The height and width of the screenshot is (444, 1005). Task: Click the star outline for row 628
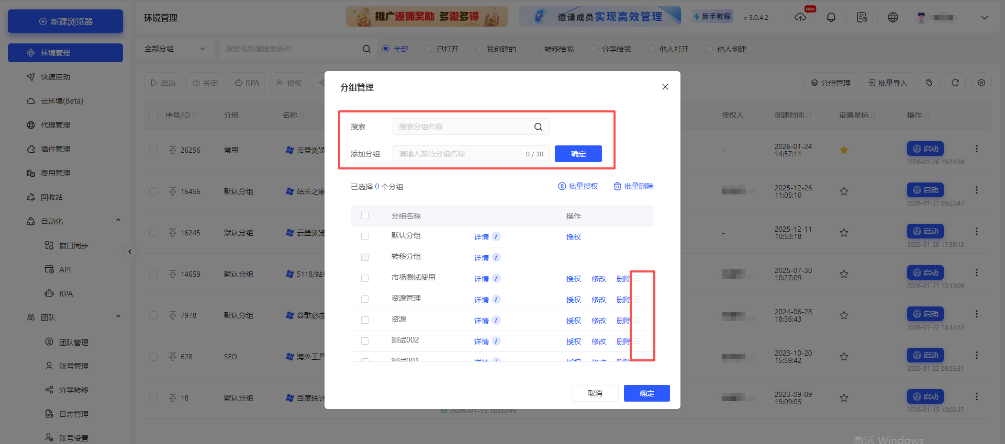(x=844, y=357)
